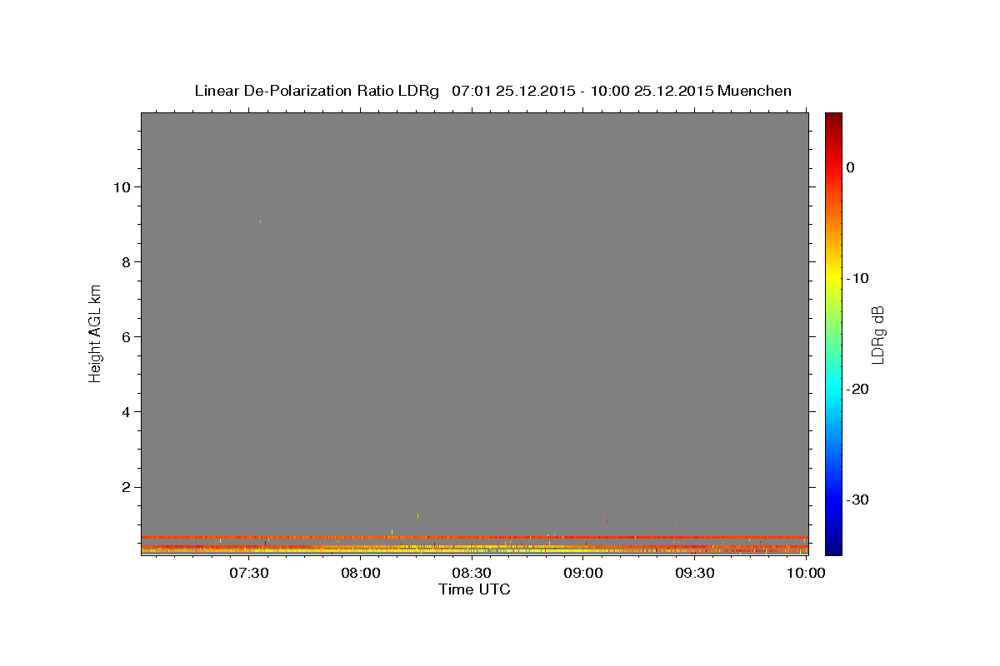Click the 08:00 time tick label
The width and height of the screenshot is (1000, 666).
tap(361, 573)
